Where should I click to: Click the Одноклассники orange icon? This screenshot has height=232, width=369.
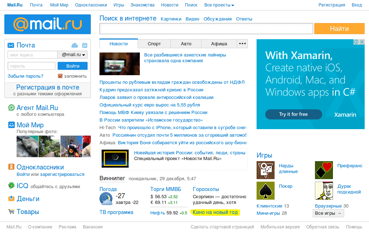pyautogui.click(x=11, y=167)
